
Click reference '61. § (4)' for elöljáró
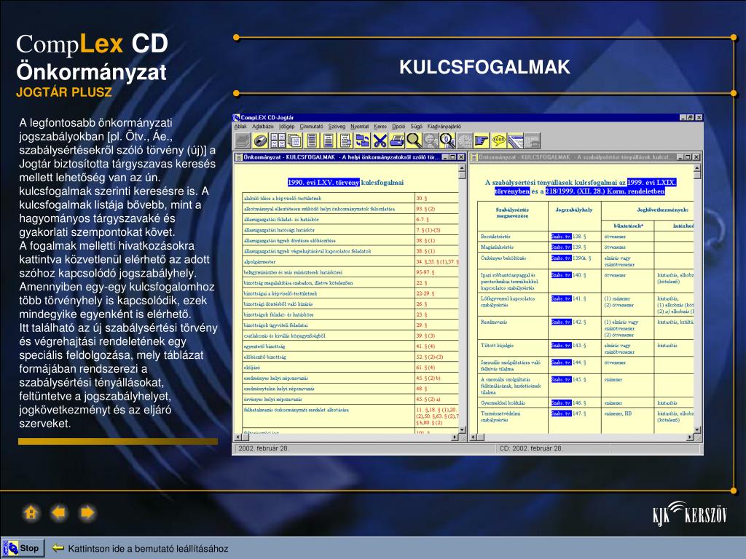point(425,368)
